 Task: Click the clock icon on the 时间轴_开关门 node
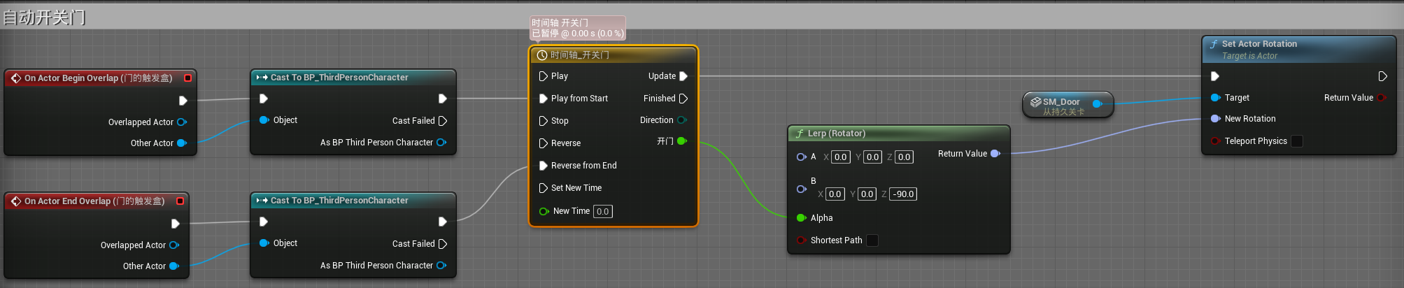click(541, 55)
